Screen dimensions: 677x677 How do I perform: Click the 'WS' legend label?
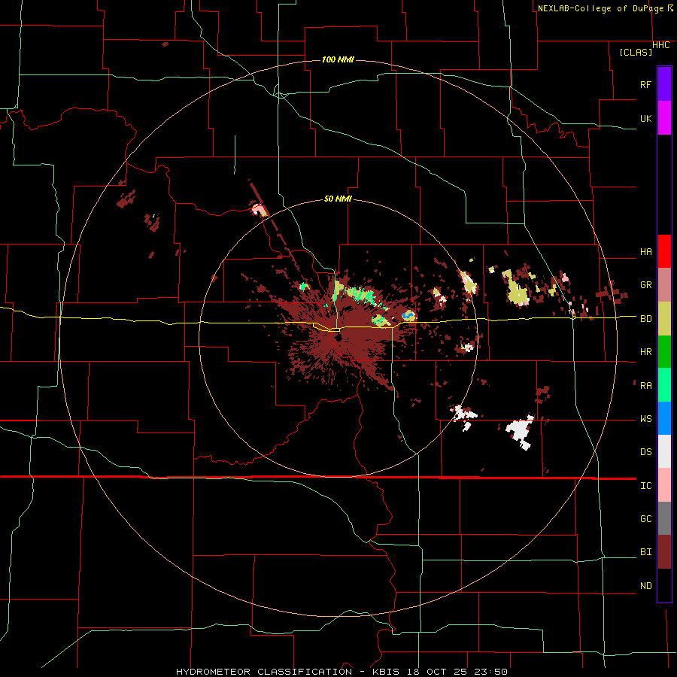(x=645, y=419)
